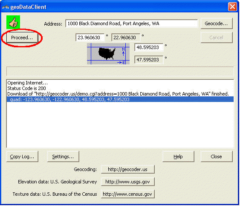Click the Proceed... button
This screenshot has height=206, width=240.
pyautogui.click(x=22, y=38)
